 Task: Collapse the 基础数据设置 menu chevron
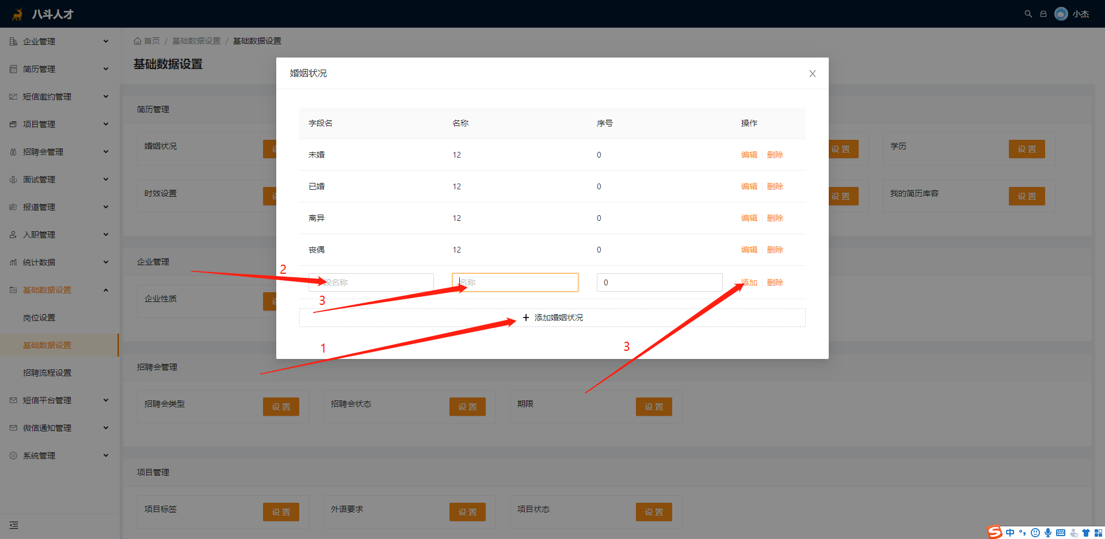[106, 290]
